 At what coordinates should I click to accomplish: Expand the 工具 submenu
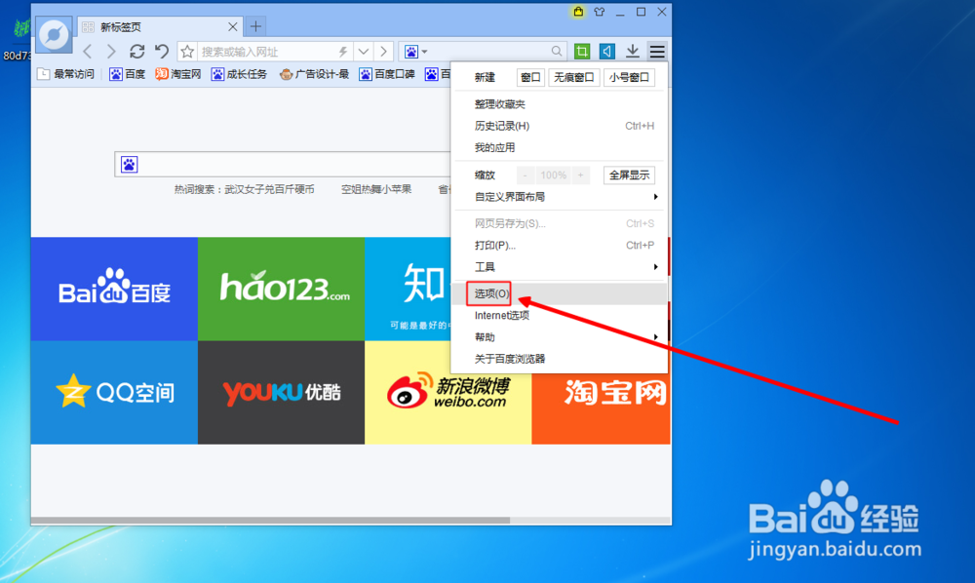tap(561, 266)
